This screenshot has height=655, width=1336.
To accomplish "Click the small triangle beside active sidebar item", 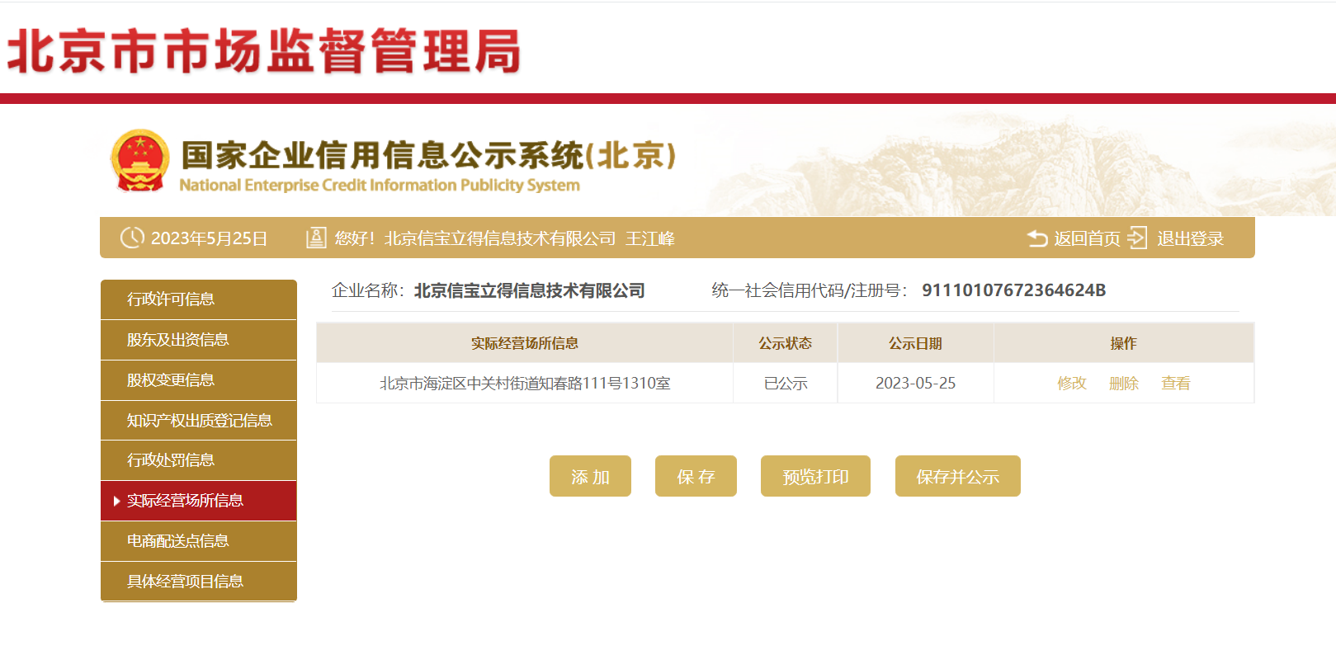I will (x=117, y=501).
